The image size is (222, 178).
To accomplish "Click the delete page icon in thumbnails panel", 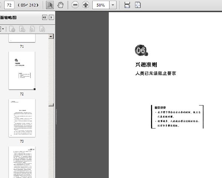I will point(12,29).
